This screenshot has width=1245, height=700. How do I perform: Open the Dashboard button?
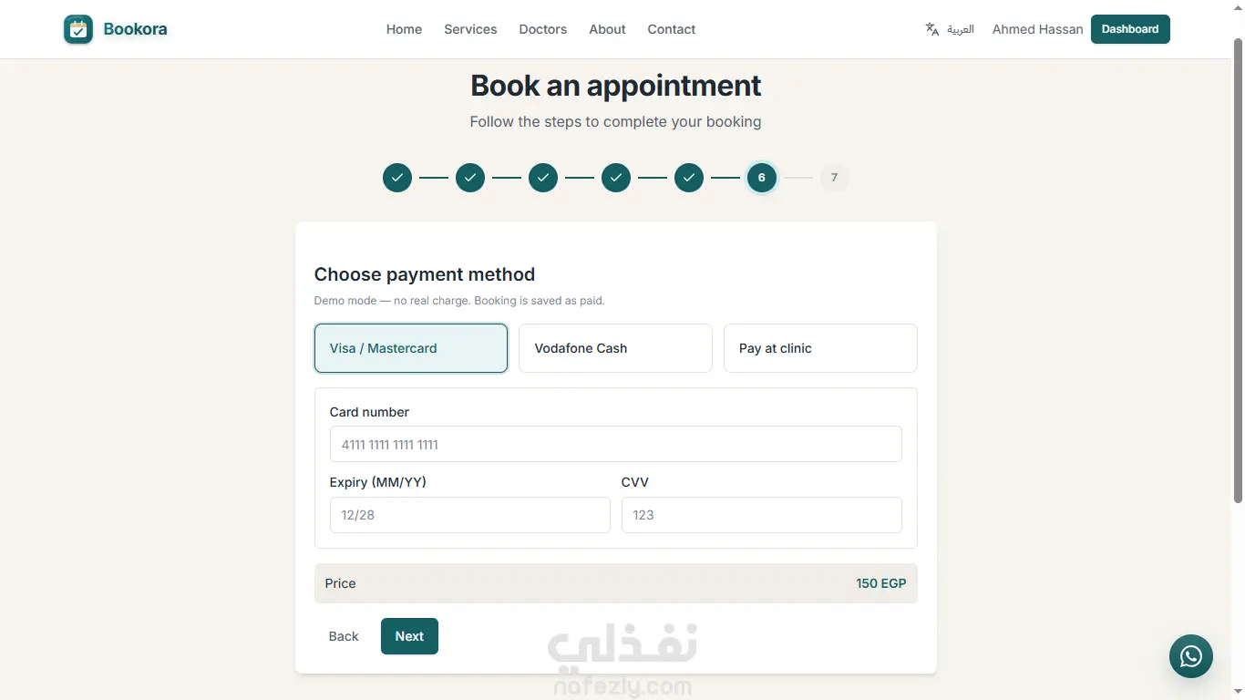click(x=1130, y=29)
